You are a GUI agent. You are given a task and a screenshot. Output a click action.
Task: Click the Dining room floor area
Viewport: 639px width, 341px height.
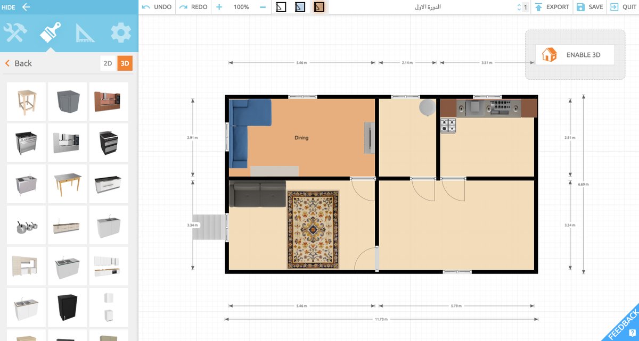click(x=319, y=149)
